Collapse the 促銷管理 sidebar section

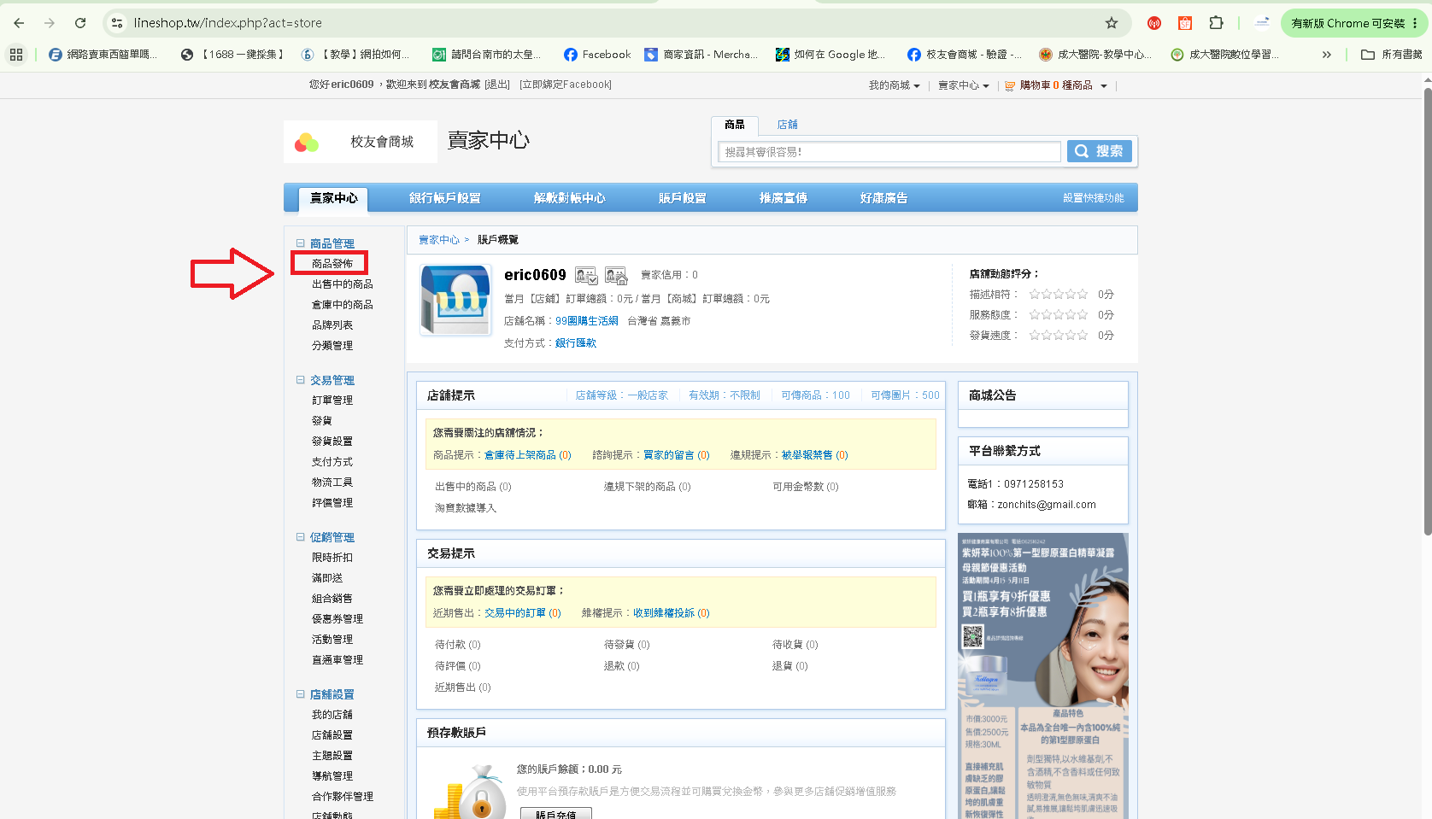click(300, 537)
